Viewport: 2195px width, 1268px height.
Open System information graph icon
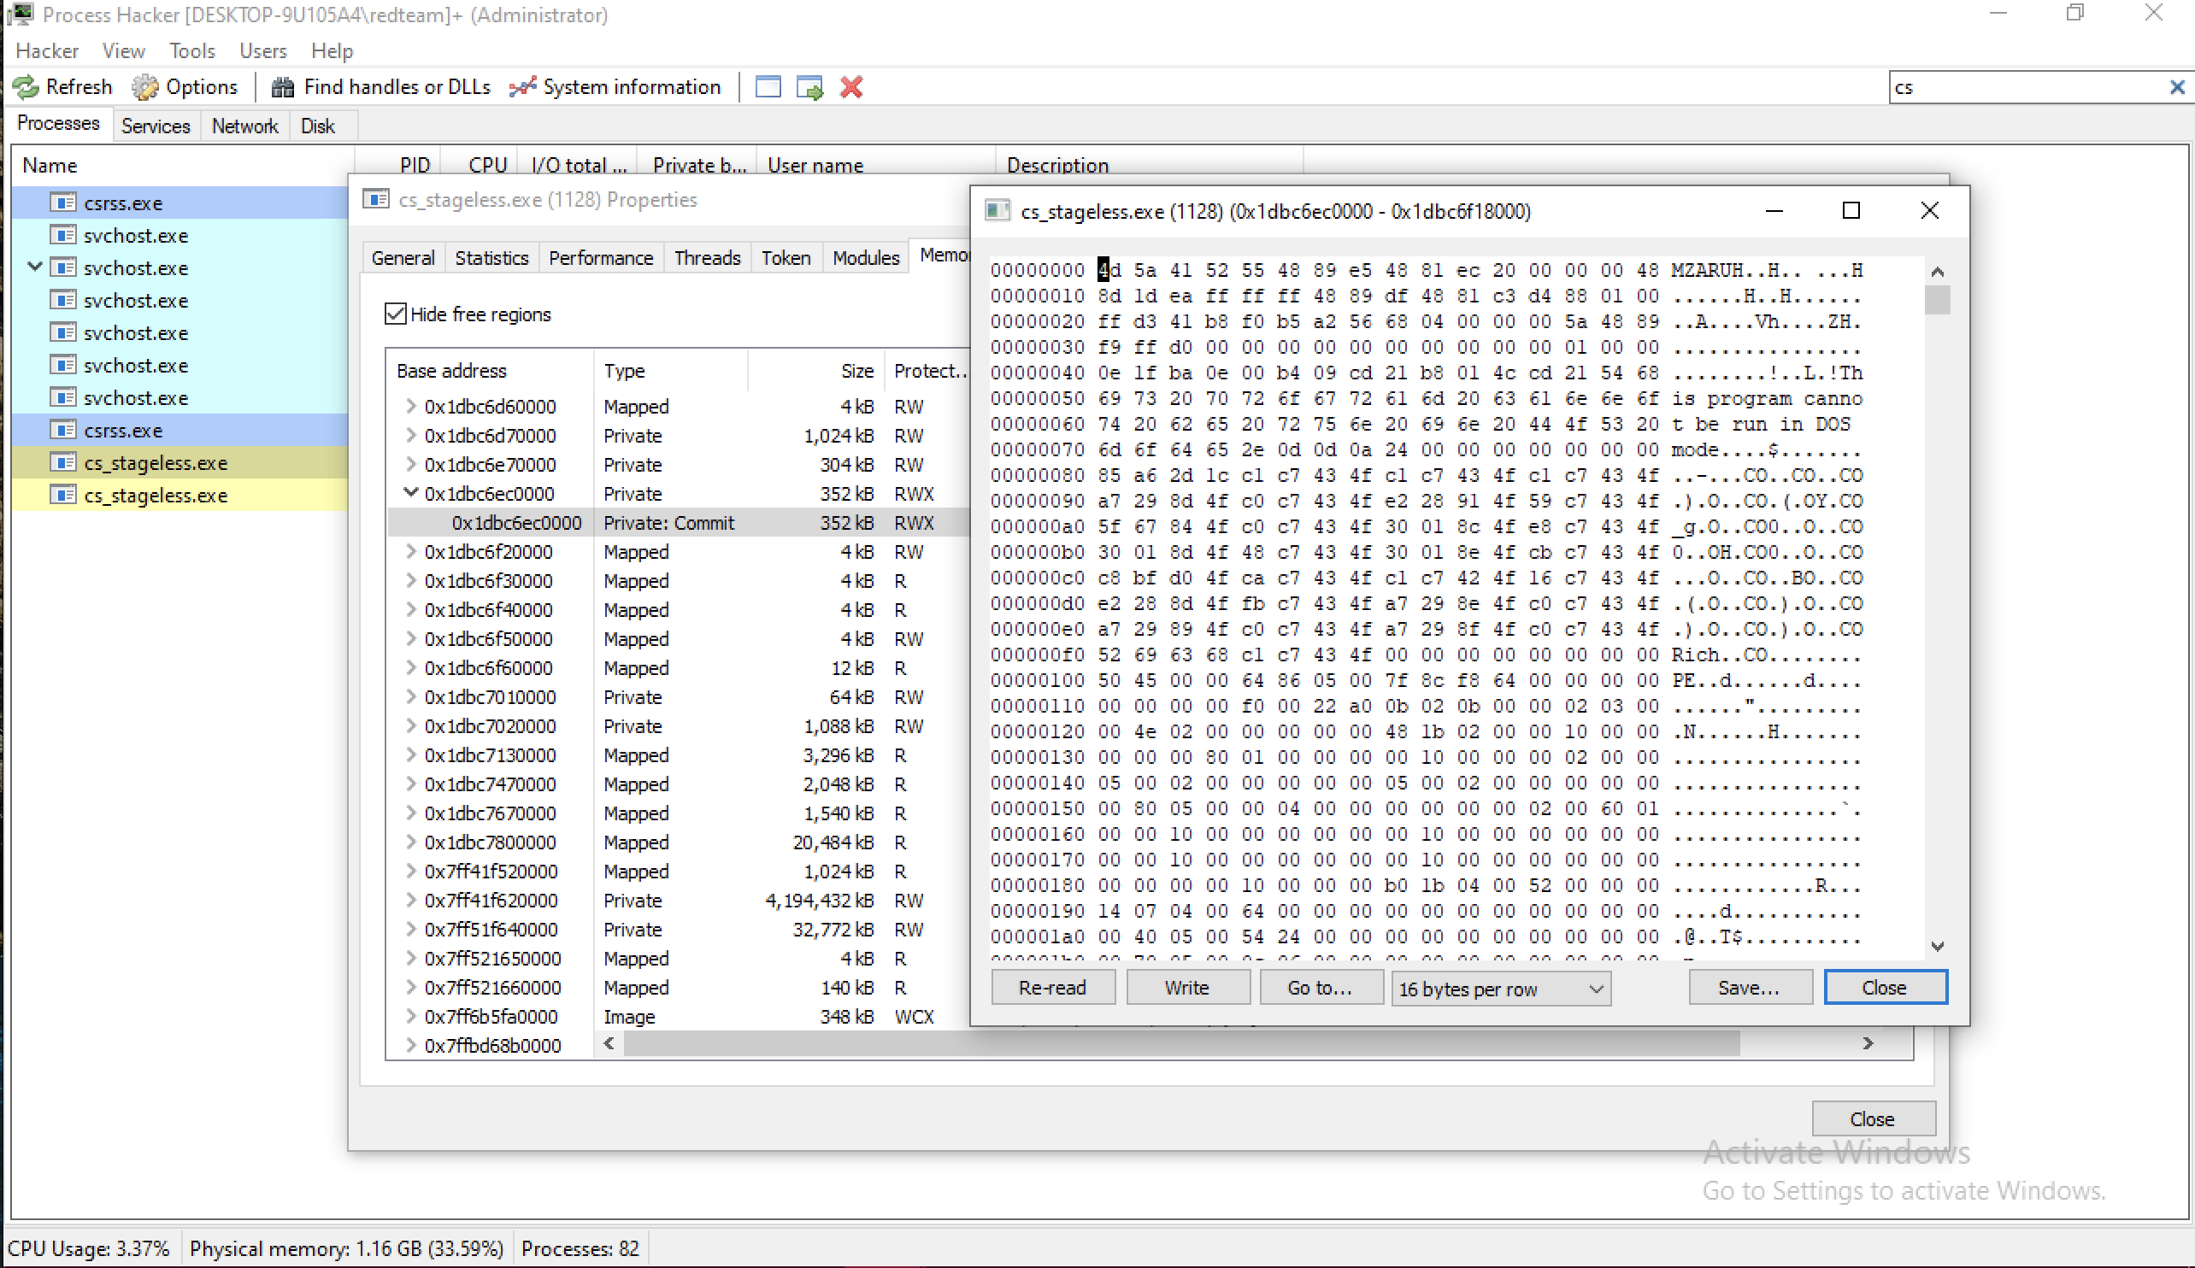521,87
